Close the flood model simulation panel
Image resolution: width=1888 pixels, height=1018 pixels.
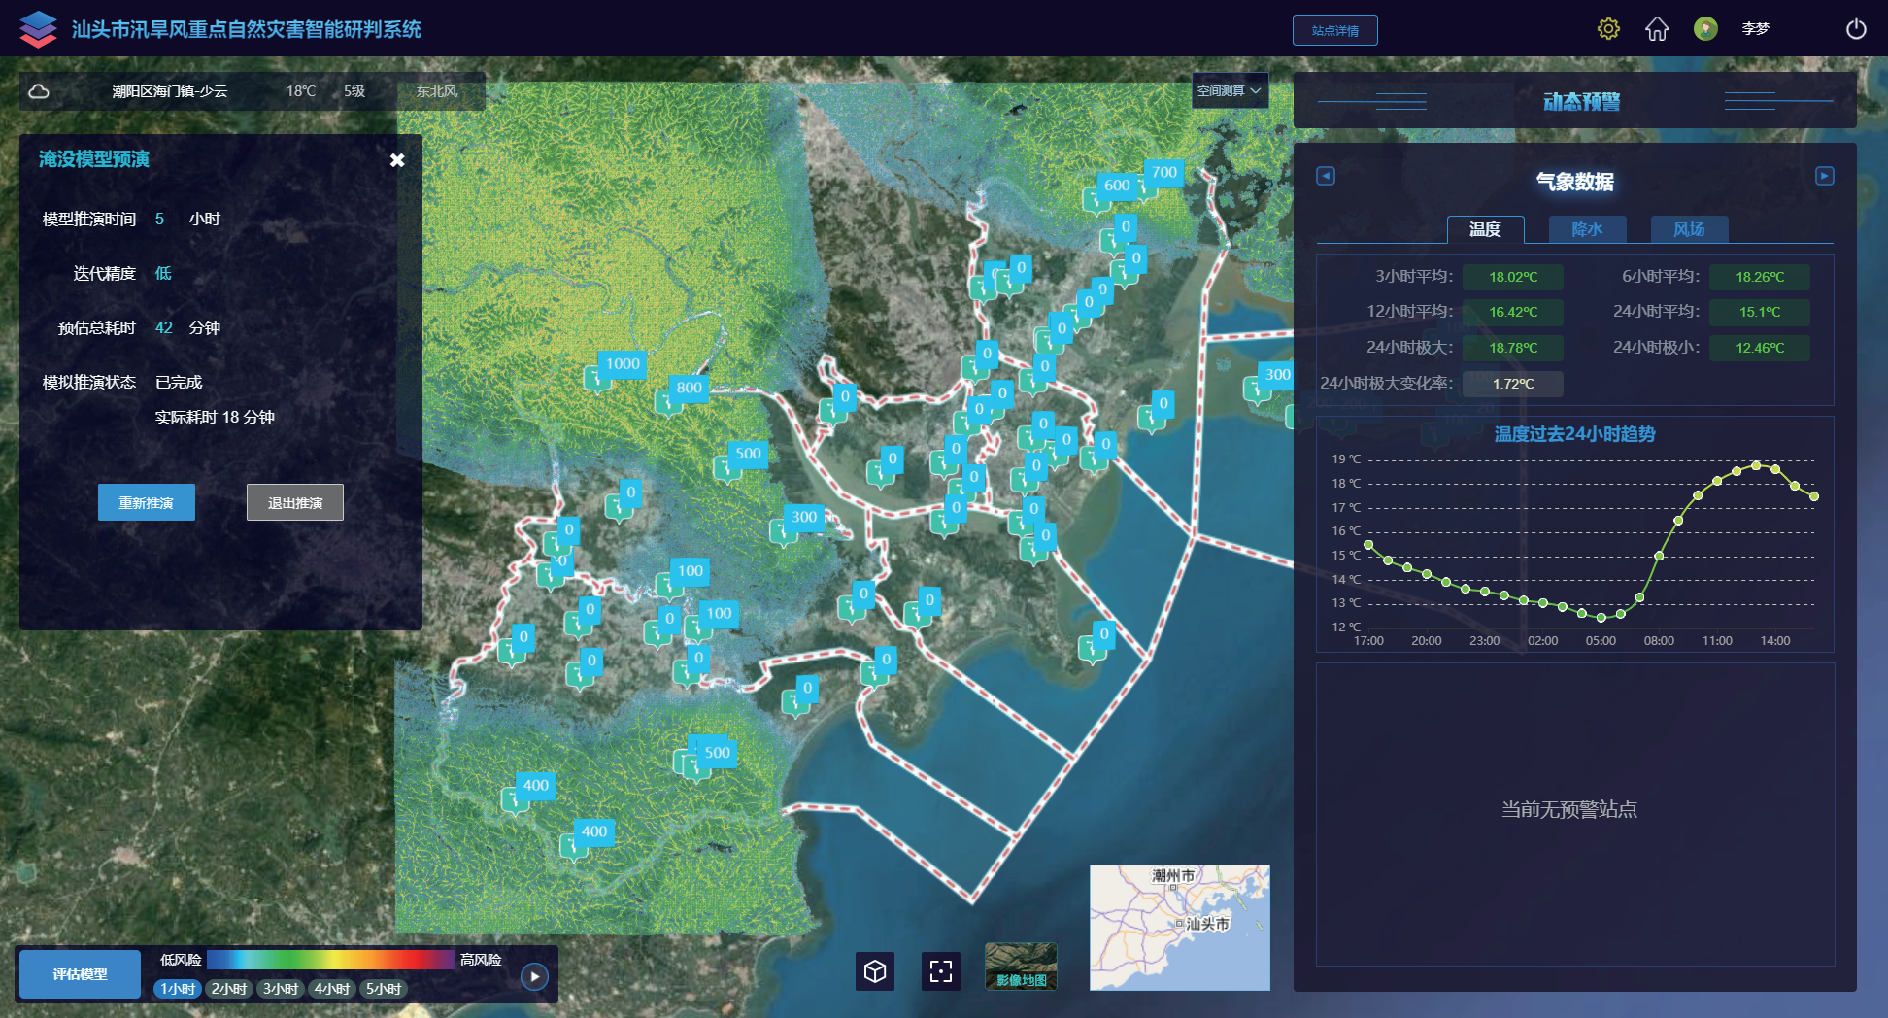[x=397, y=160]
